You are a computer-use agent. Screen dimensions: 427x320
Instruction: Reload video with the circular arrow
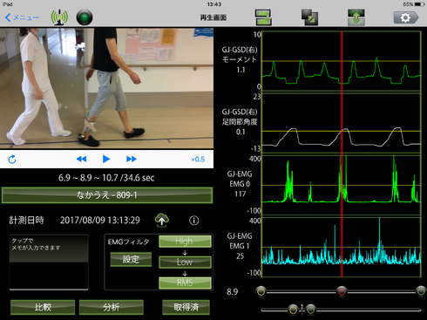click(x=12, y=160)
